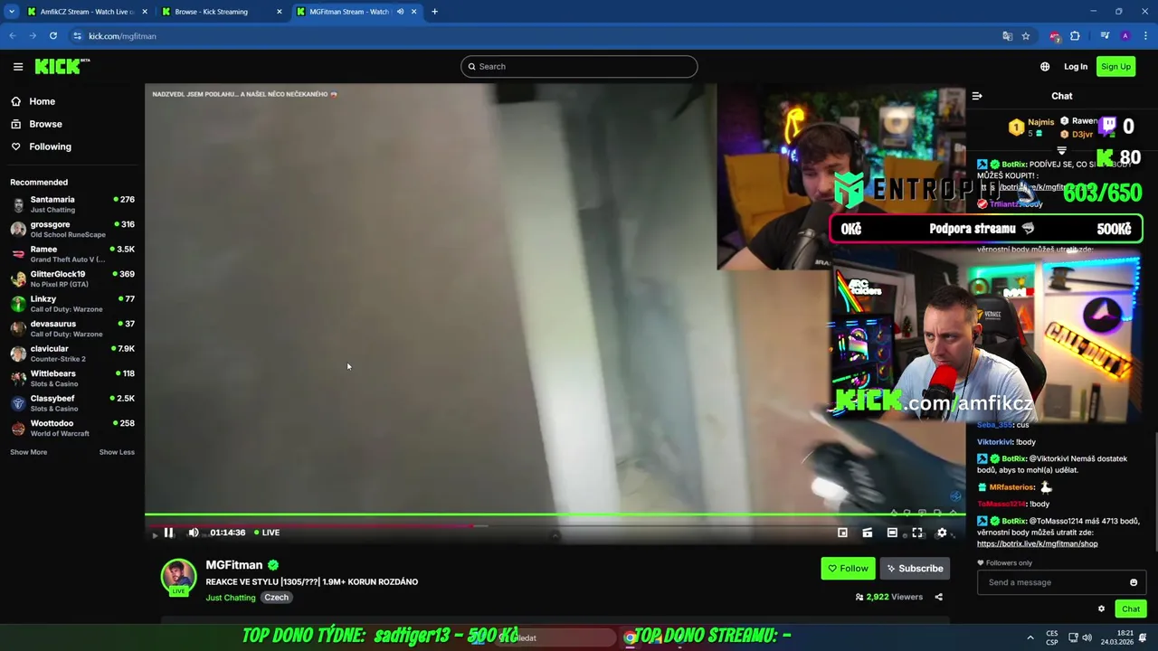Open Classybeef recommended channel
The height and width of the screenshot is (651, 1158).
pyautogui.click(x=72, y=403)
